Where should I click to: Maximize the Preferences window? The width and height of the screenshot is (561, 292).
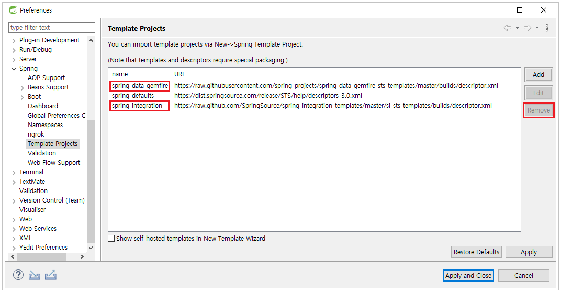pyautogui.click(x=520, y=10)
